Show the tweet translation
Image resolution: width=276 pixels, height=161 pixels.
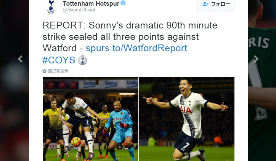pyautogui.click(x=58, y=71)
